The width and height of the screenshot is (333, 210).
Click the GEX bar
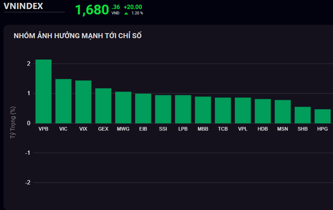(103, 106)
